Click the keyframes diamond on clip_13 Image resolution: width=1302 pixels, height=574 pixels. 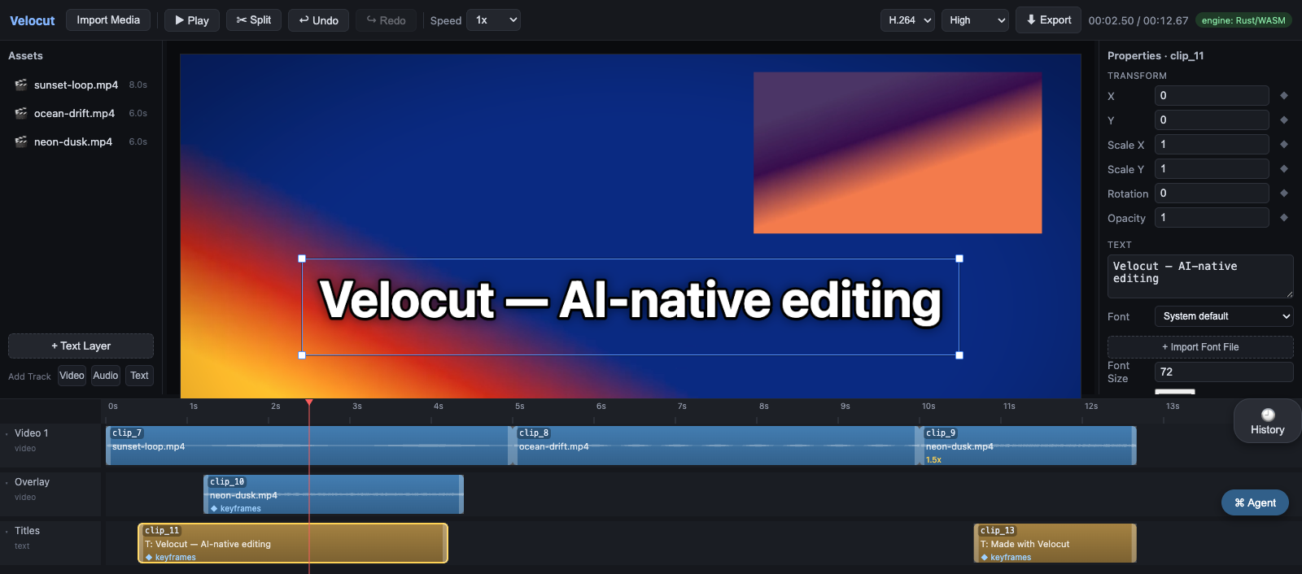(985, 558)
